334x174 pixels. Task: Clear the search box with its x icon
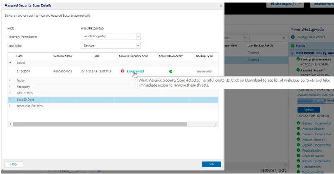point(283,38)
